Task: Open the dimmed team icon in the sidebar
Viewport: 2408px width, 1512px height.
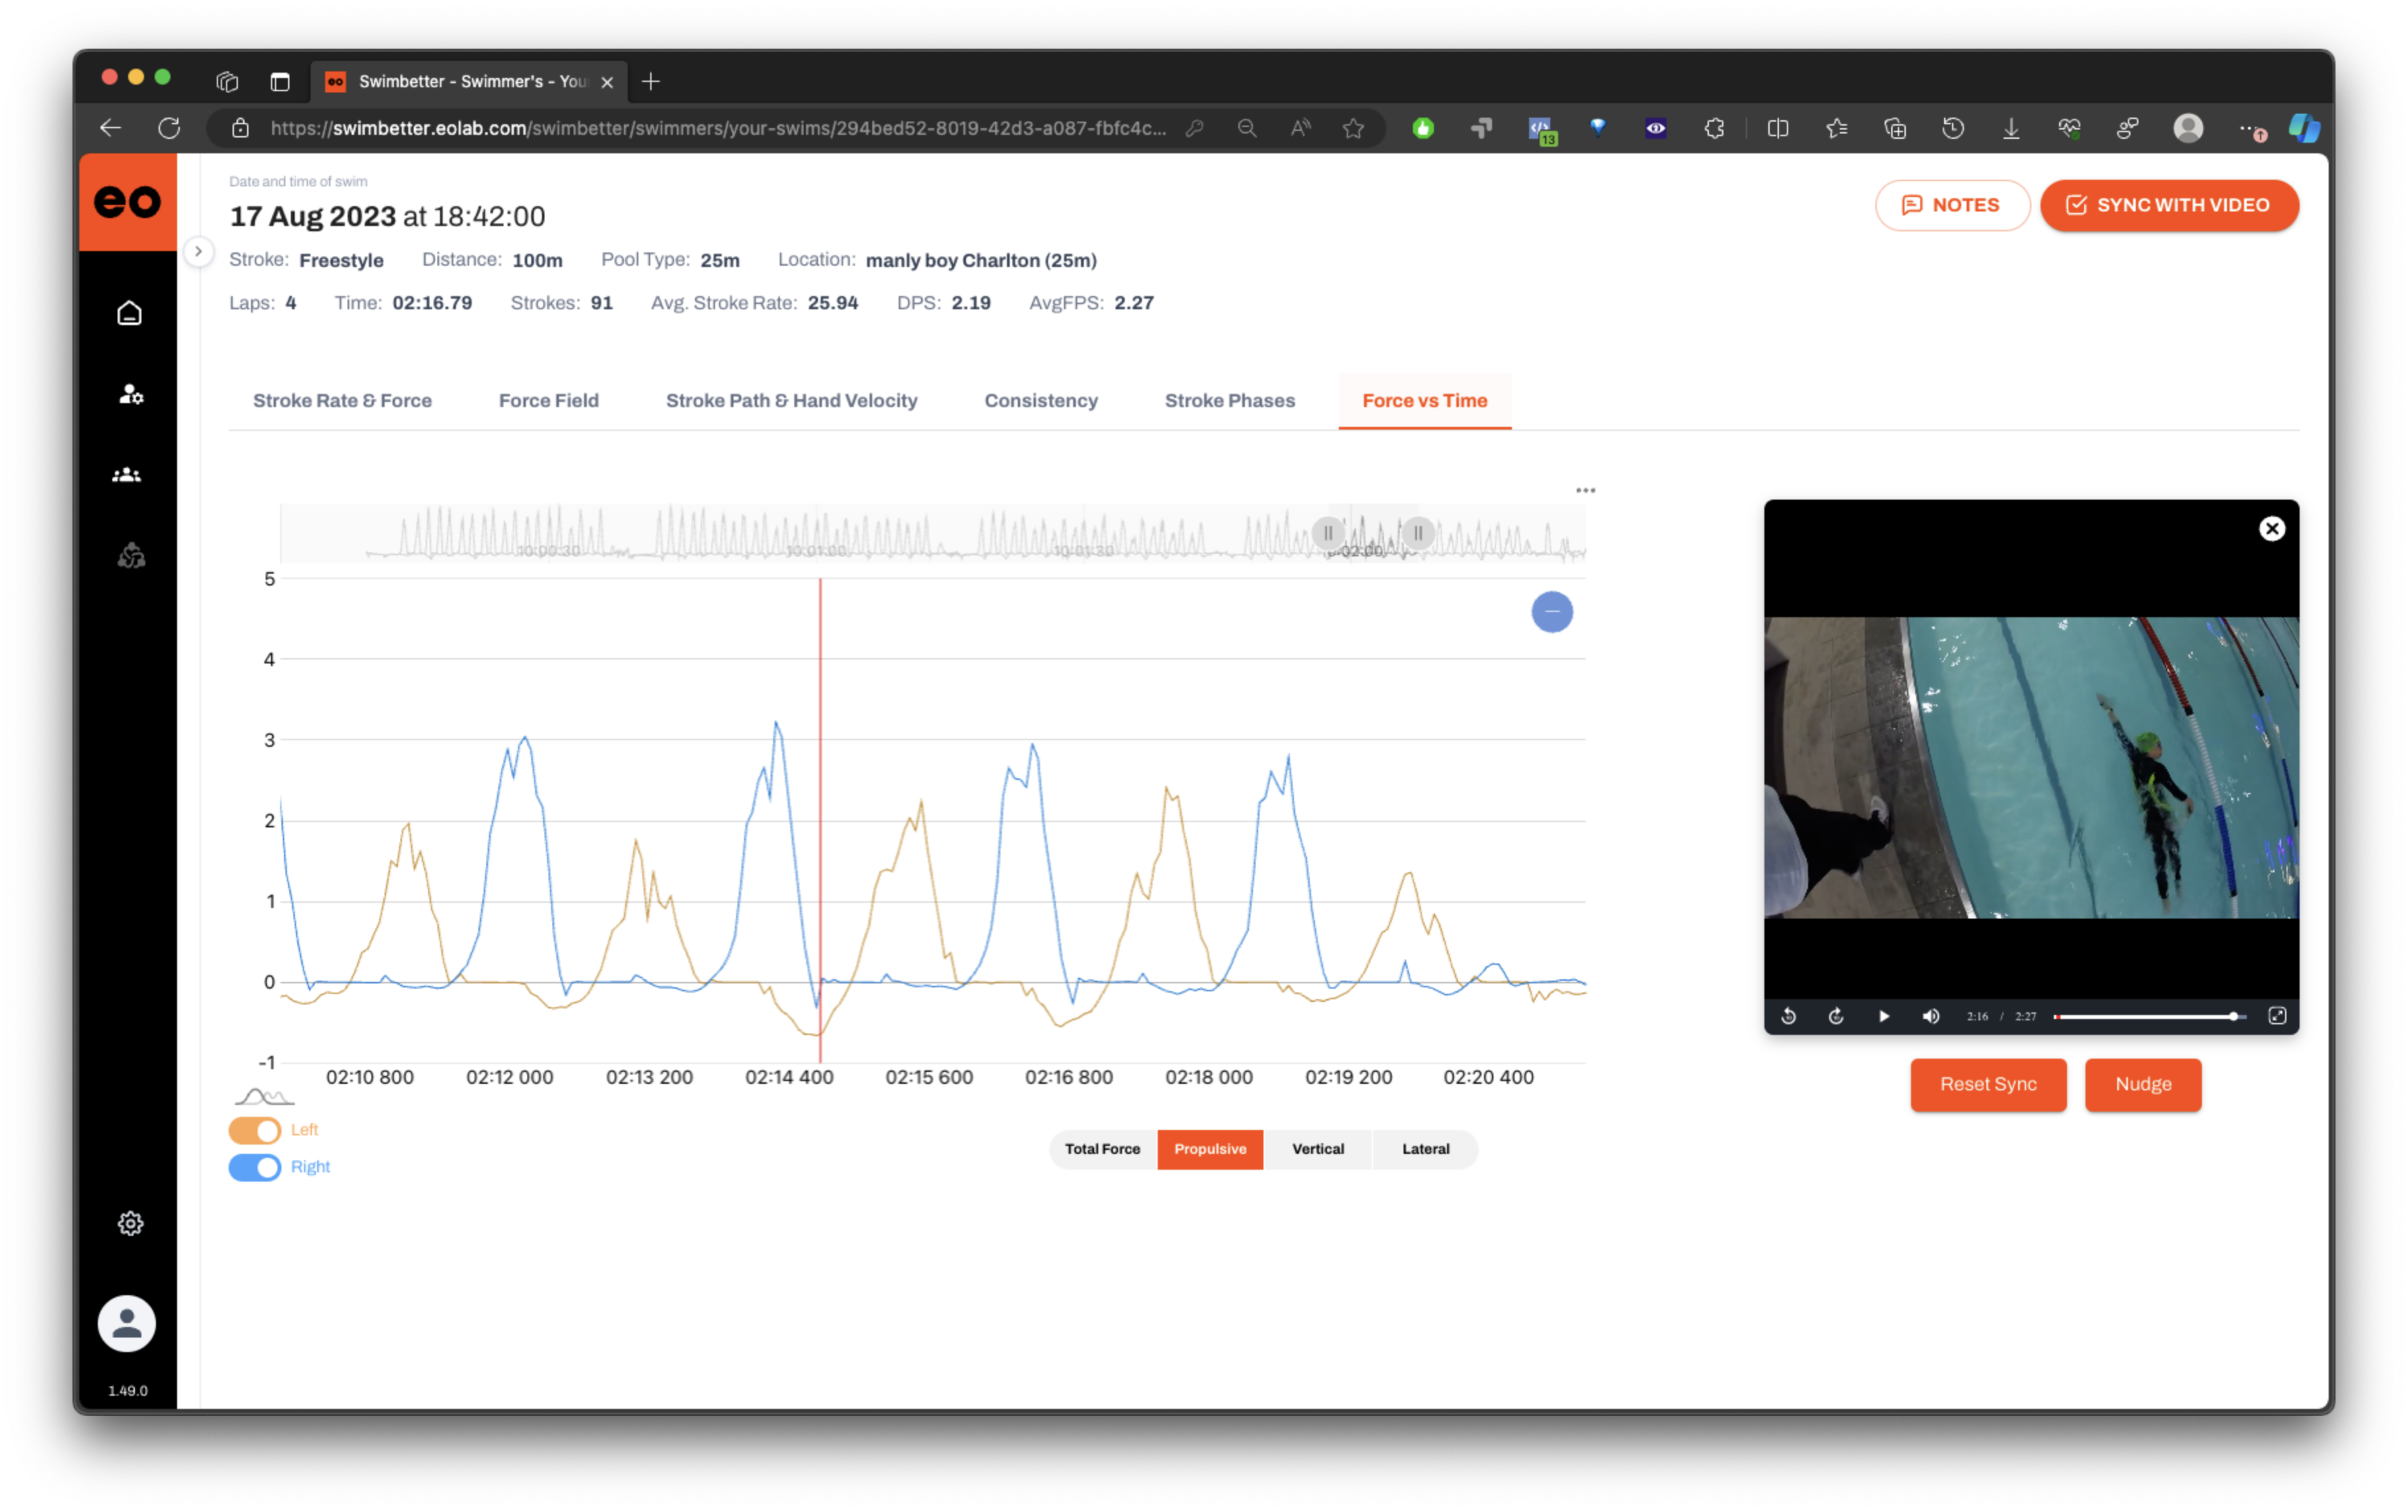Action: pyautogui.click(x=131, y=555)
